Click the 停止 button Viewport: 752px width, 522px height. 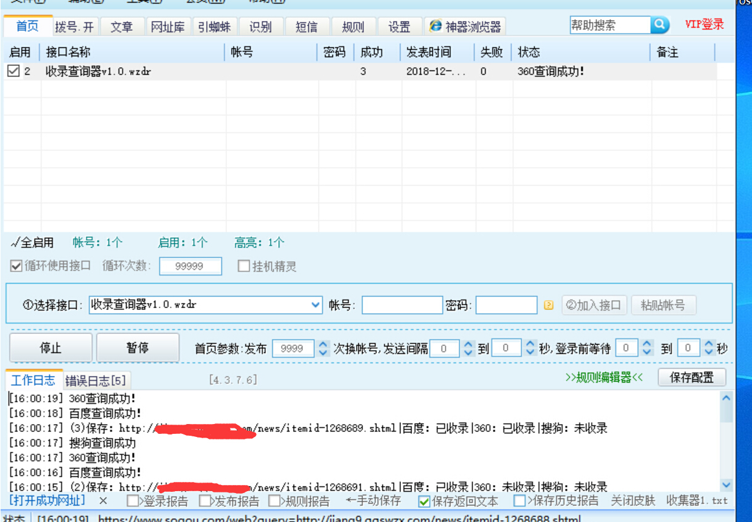51,348
